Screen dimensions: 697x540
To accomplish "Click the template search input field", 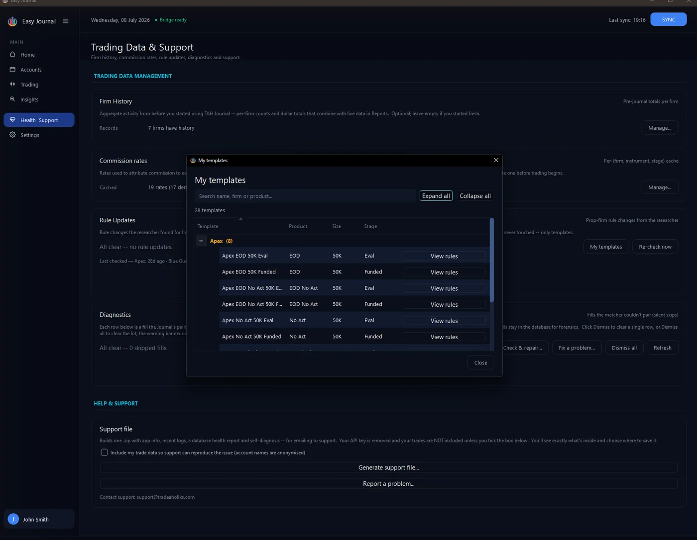I will [x=305, y=196].
